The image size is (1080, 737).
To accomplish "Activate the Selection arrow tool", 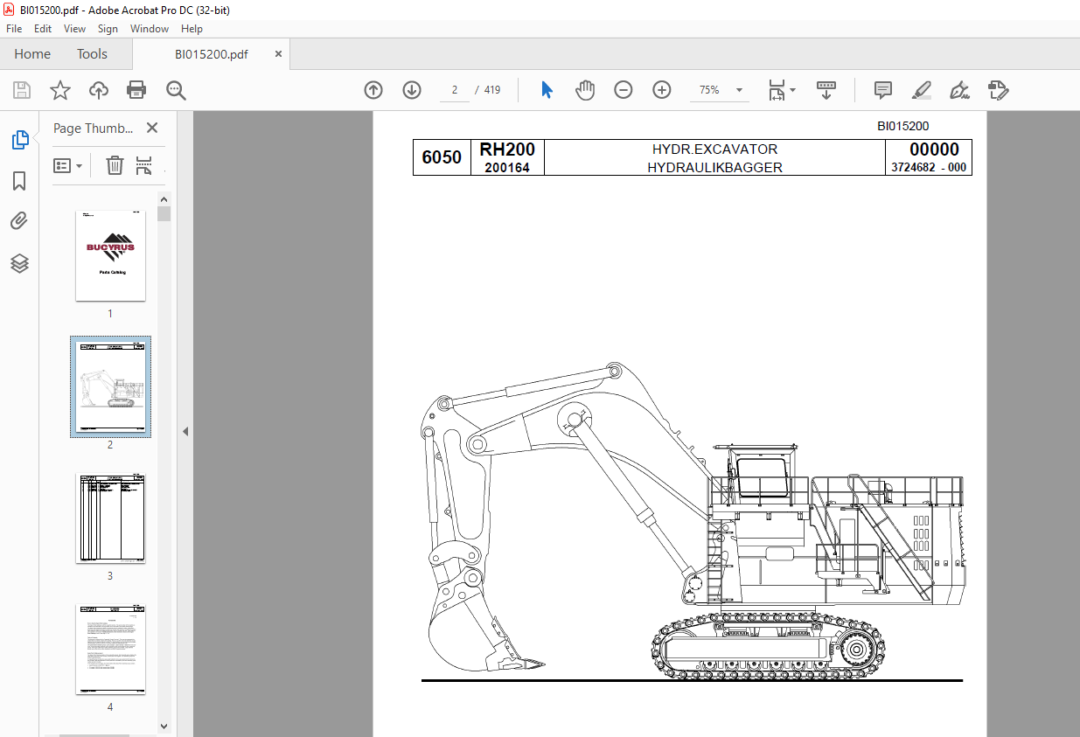I will click(x=547, y=90).
